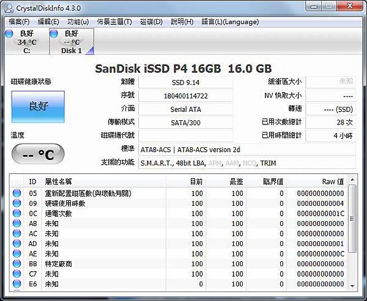Click the scroll up arrow of attribute list
Image resolution: width=367 pixels, height=301 pixels.
pos(352,180)
